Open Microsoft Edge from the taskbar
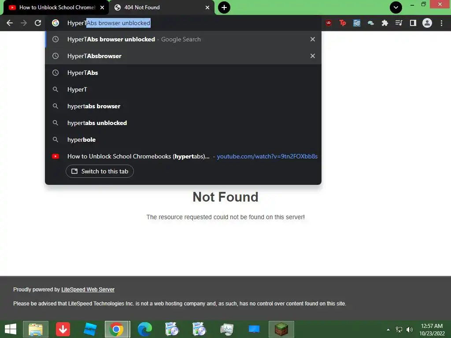The height and width of the screenshot is (338, 451). click(x=144, y=329)
